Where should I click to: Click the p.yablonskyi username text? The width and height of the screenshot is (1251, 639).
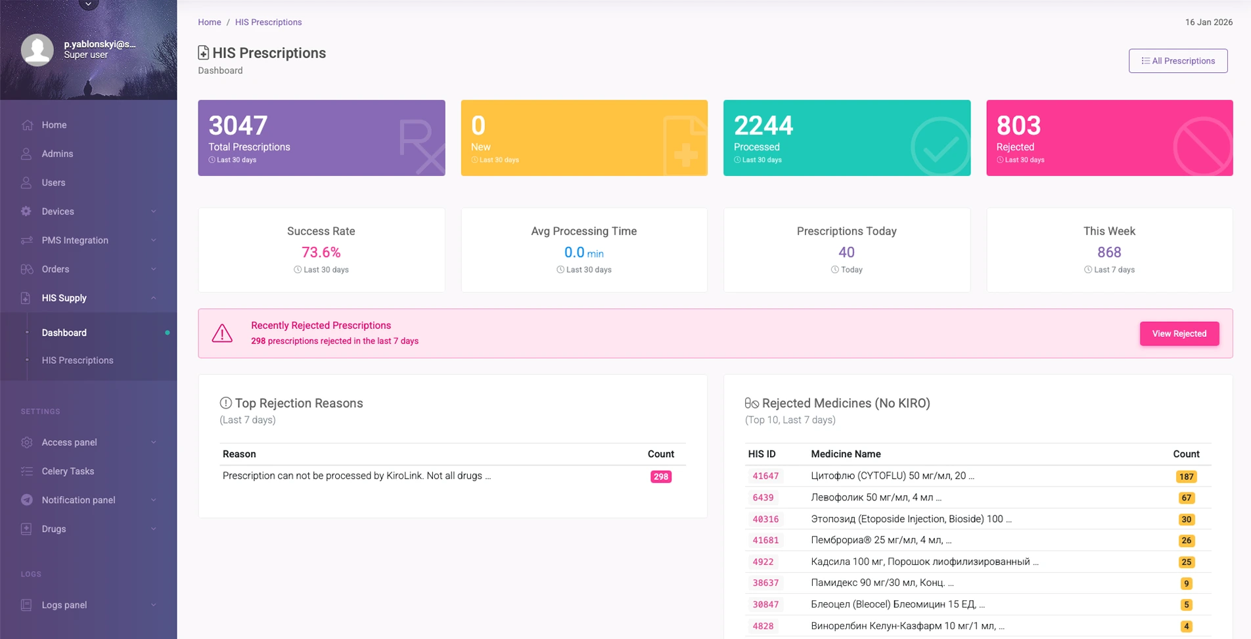click(100, 44)
